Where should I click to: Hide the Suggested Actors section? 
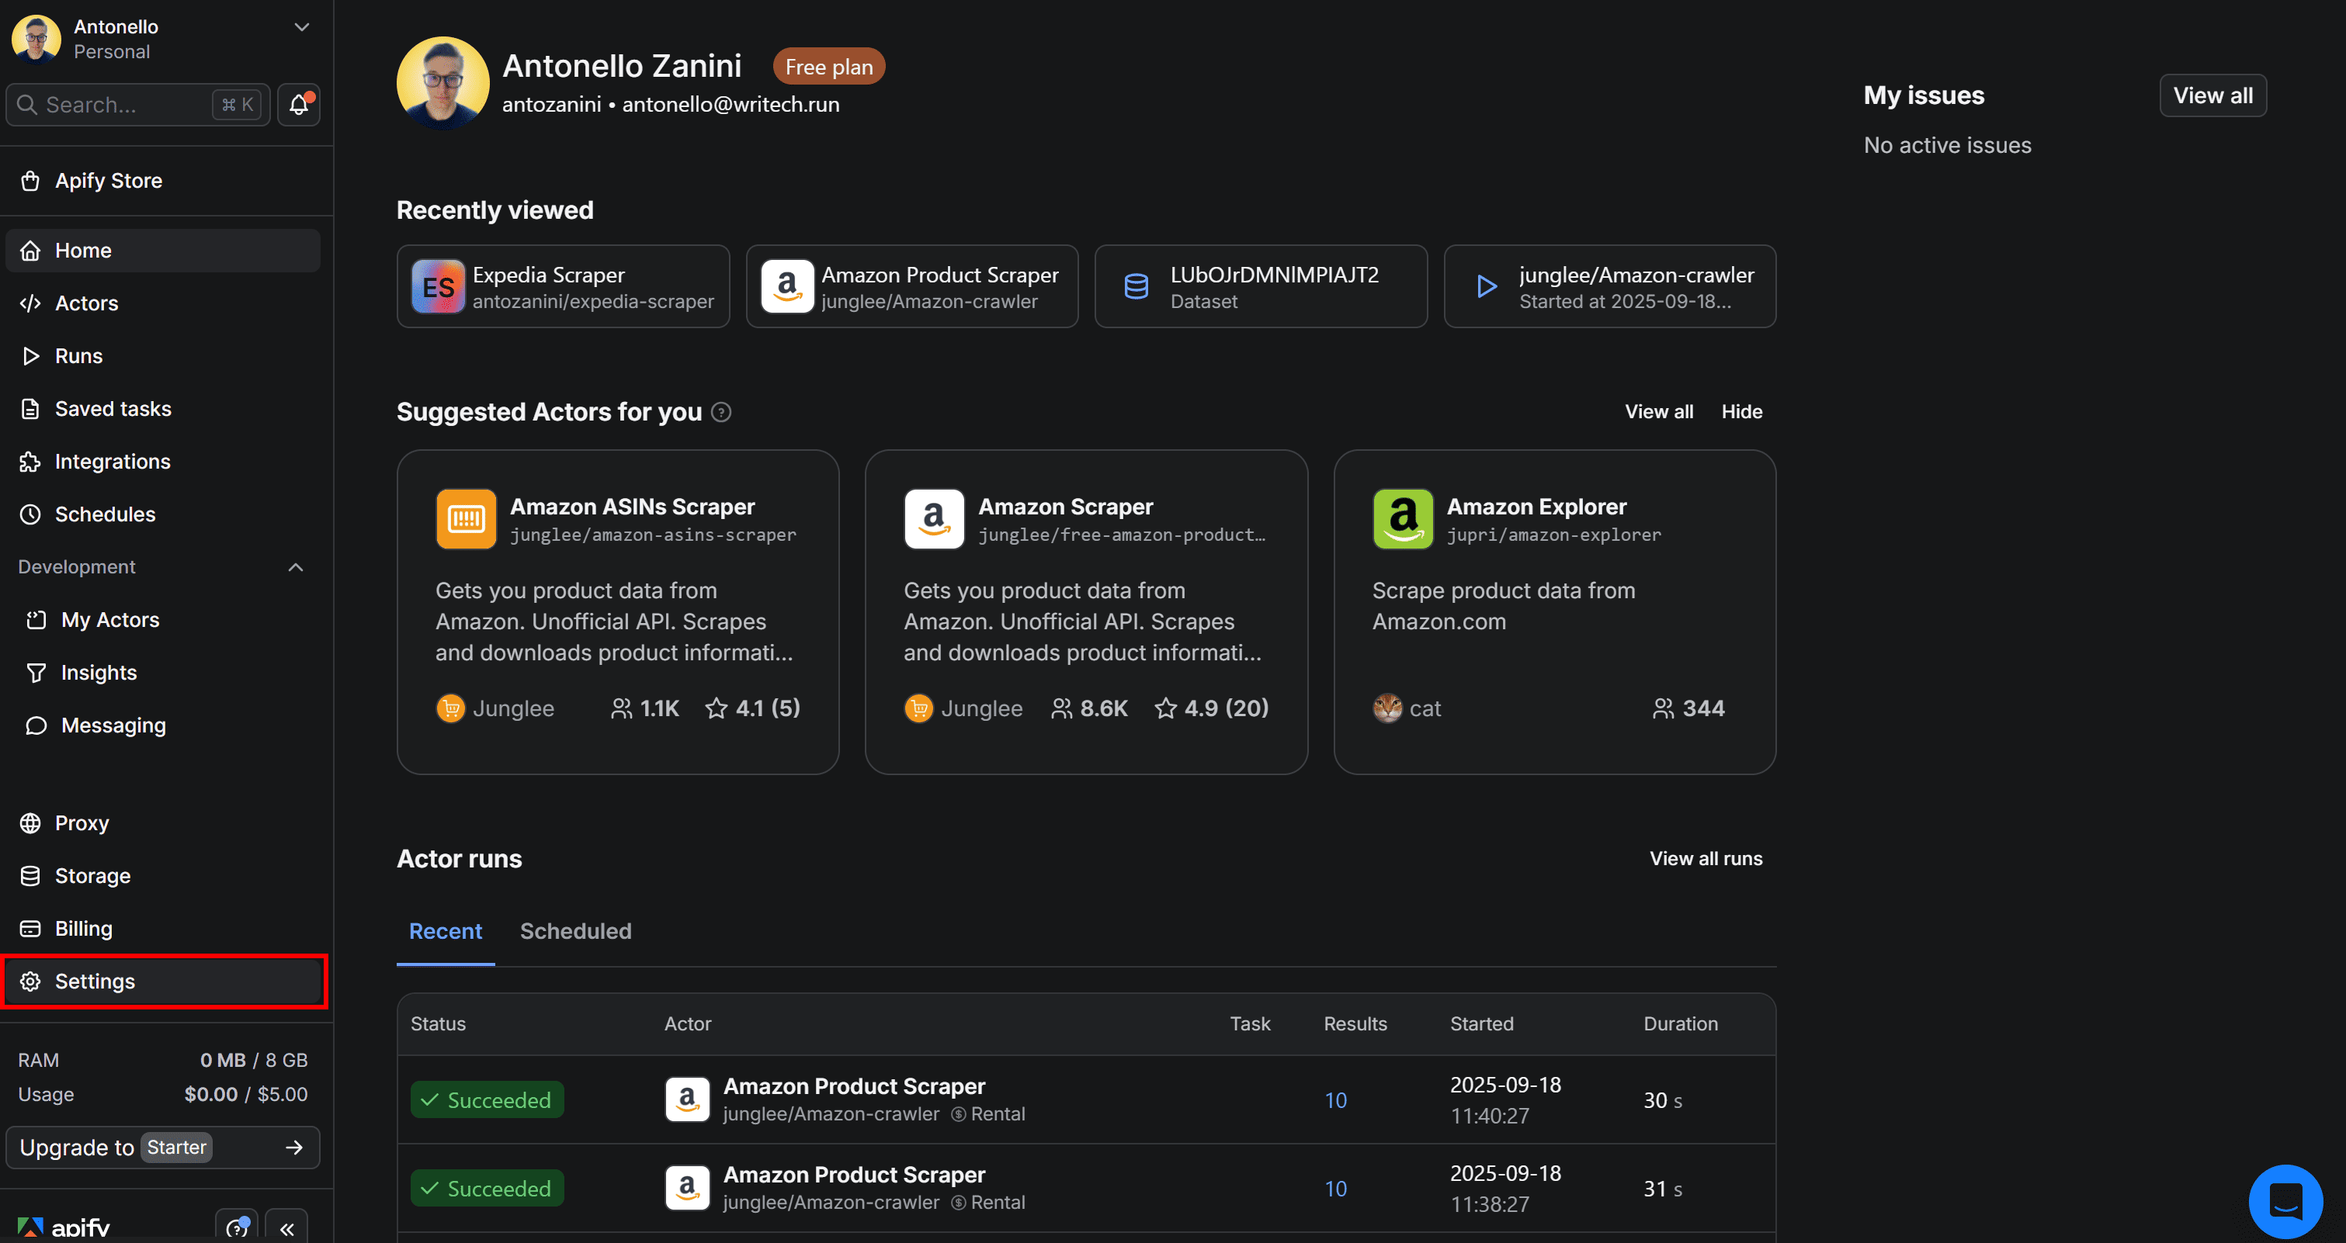click(1740, 412)
